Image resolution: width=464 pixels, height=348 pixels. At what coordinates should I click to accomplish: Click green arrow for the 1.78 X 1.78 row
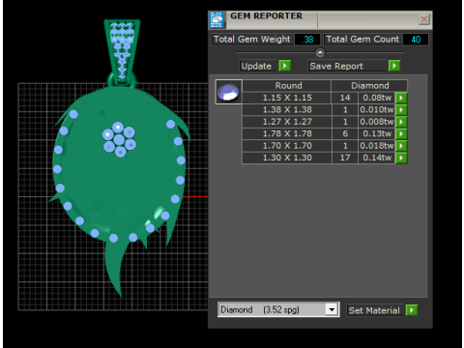click(x=401, y=133)
